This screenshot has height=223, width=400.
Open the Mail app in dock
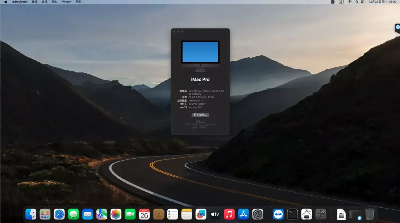(87, 214)
